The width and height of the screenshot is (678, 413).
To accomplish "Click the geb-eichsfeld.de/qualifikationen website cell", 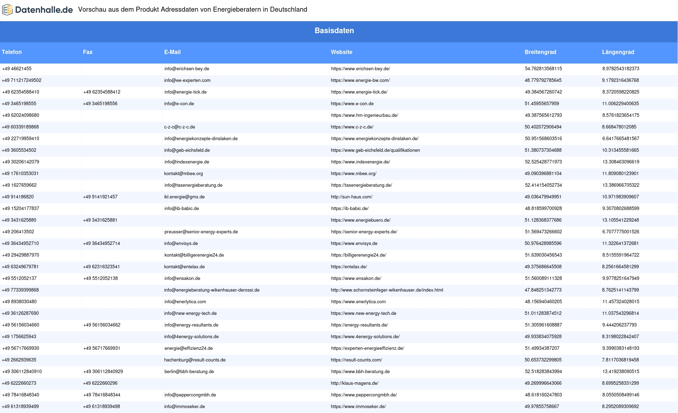I will pos(375,150).
